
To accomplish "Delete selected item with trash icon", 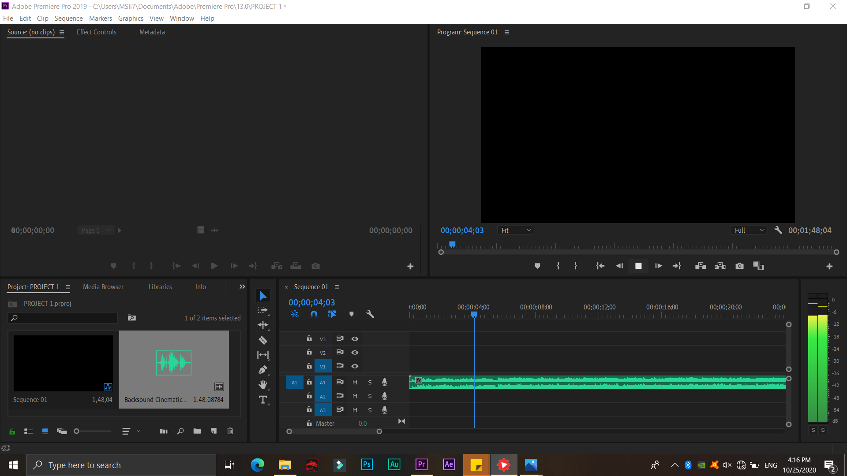I will pos(230,431).
